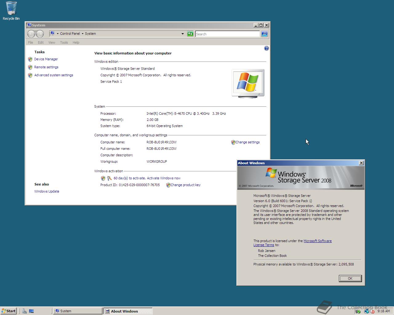Click the safely remove hardware tray icon
The width and height of the screenshot is (394, 315).
pyautogui.click(x=358, y=311)
